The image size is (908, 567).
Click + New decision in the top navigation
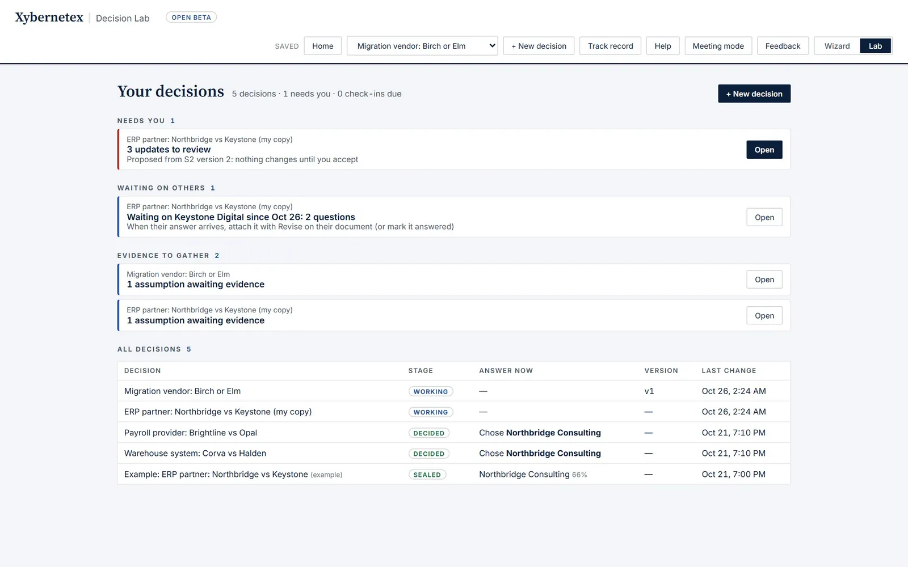pyautogui.click(x=539, y=46)
